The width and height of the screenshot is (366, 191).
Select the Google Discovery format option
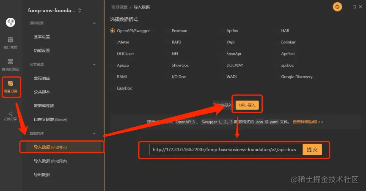[x=294, y=77]
